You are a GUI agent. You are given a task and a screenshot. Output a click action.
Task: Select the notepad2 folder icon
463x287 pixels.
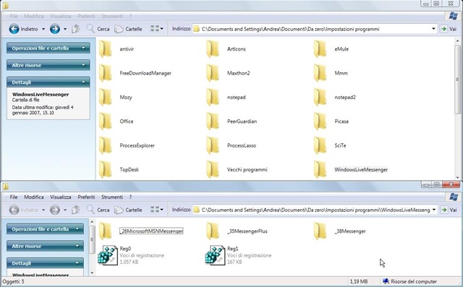(x=320, y=98)
